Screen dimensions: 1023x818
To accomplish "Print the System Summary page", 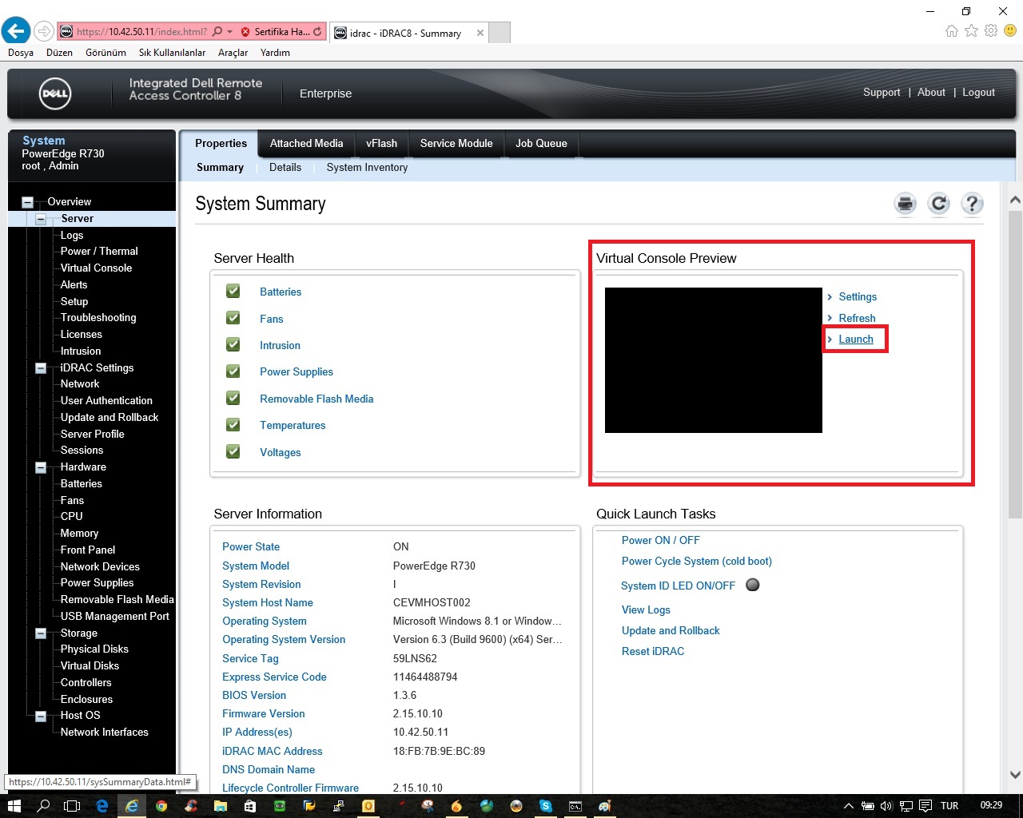I will (906, 204).
